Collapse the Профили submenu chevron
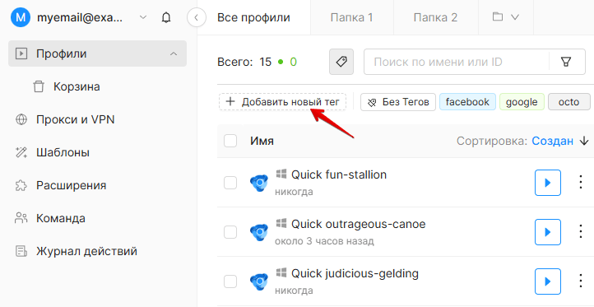This screenshot has height=307, width=594. point(174,53)
